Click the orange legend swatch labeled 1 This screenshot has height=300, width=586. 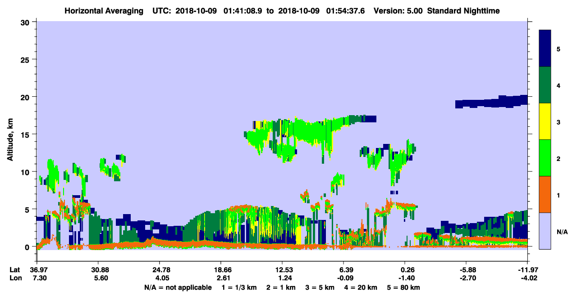coord(545,194)
